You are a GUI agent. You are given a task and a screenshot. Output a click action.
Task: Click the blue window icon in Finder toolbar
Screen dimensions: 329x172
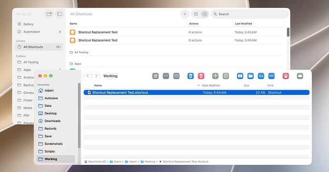[250, 76]
